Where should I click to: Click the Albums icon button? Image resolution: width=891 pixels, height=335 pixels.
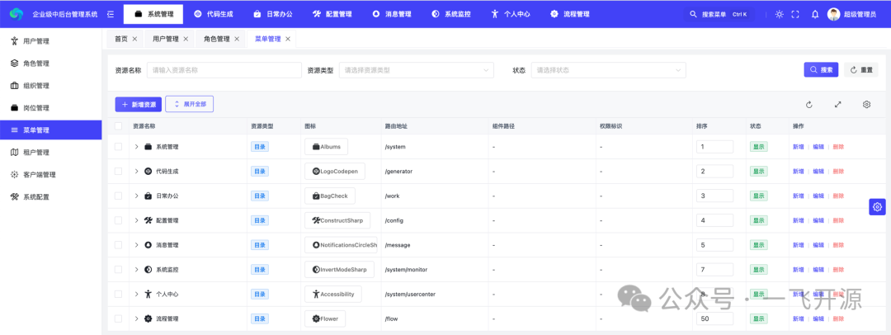pyautogui.click(x=326, y=147)
